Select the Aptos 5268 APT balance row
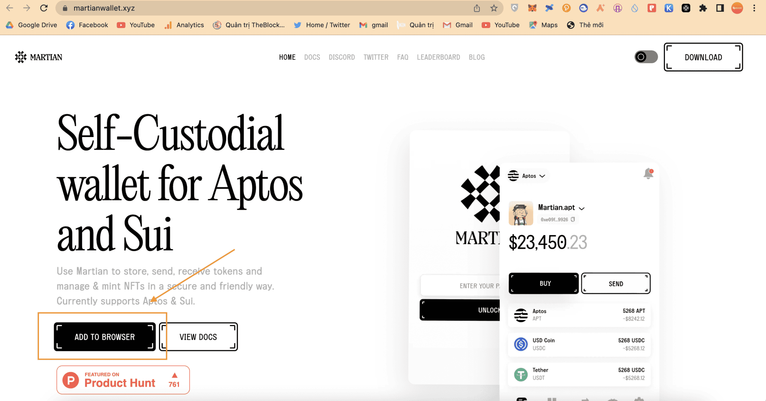766x401 pixels. click(x=579, y=315)
